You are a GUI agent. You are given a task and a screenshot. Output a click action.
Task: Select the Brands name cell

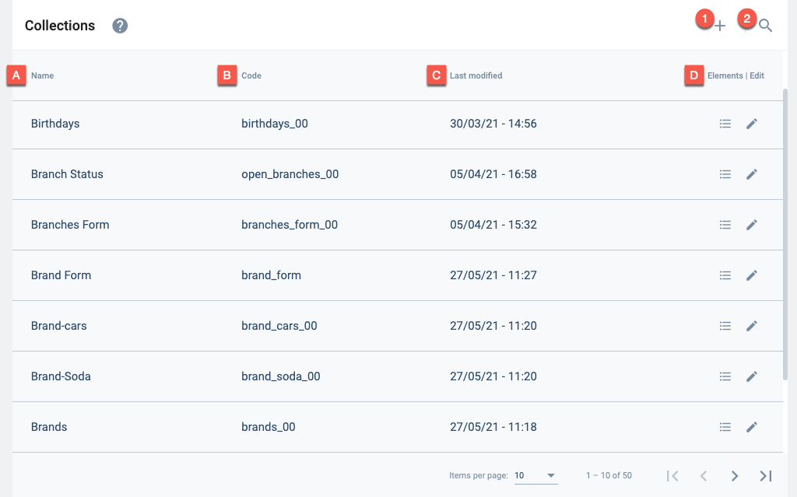49,427
